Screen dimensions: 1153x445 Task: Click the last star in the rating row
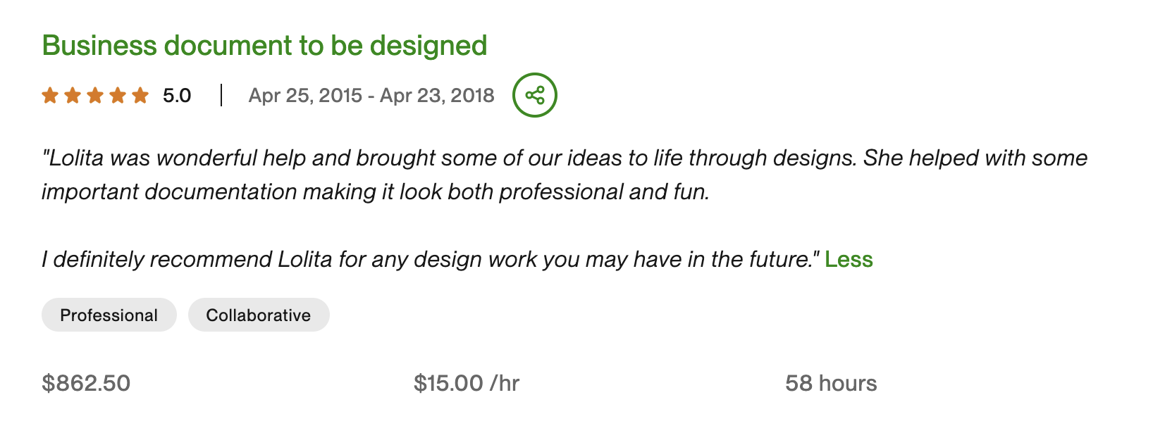coord(139,94)
